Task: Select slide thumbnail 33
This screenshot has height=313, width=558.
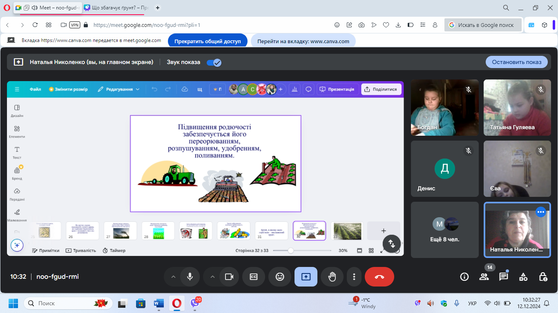Action: [347, 231]
